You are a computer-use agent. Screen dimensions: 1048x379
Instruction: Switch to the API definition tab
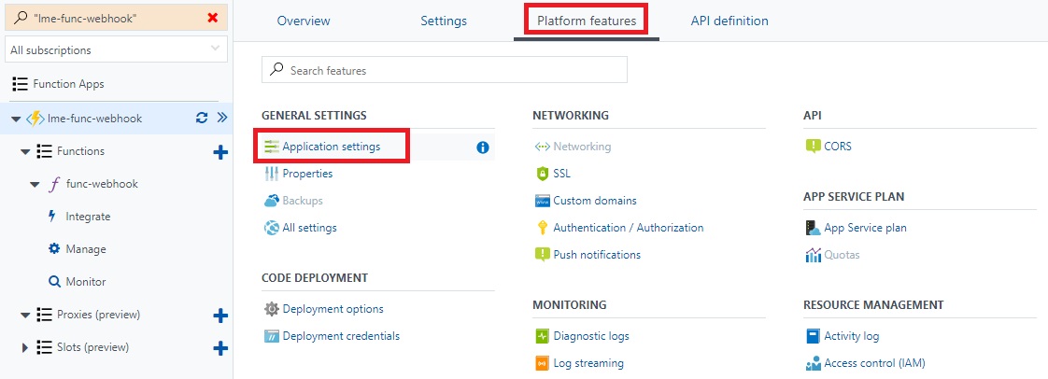tap(729, 21)
